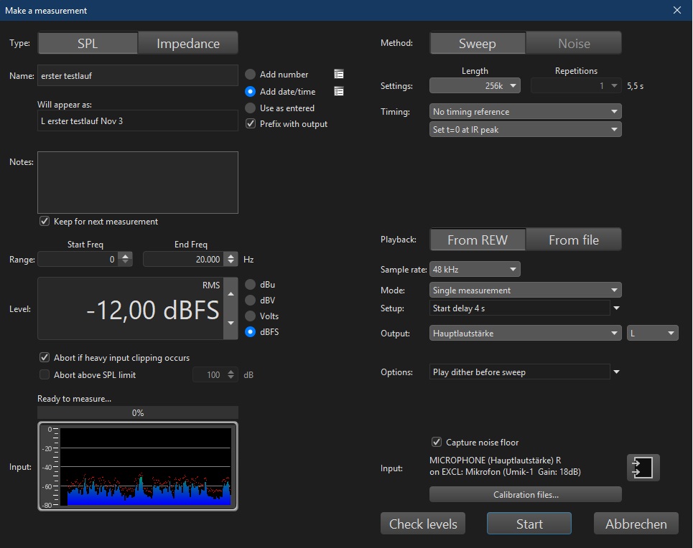
Task: Click the 5,5 s sweep duration text
Action: (x=635, y=86)
